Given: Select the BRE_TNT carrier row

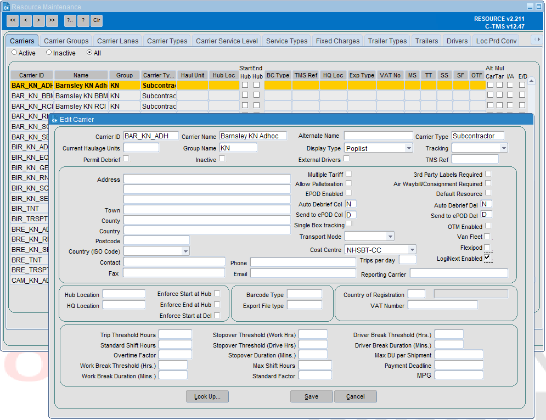Looking at the screenshot, I should point(30,260).
